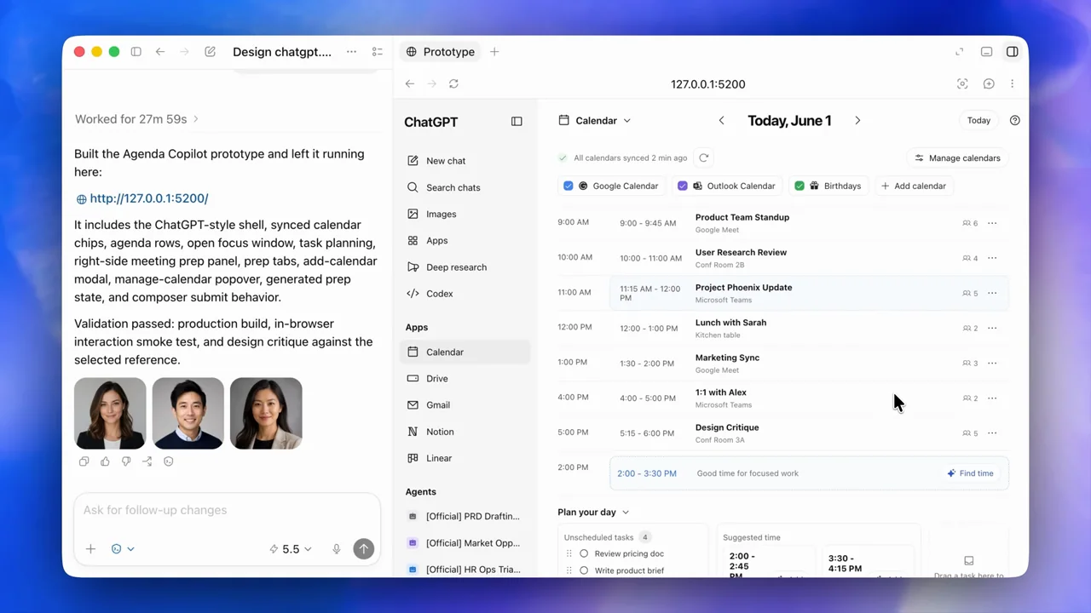Open calendar help icon
Viewport: 1091px width, 613px height.
click(1014, 120)
